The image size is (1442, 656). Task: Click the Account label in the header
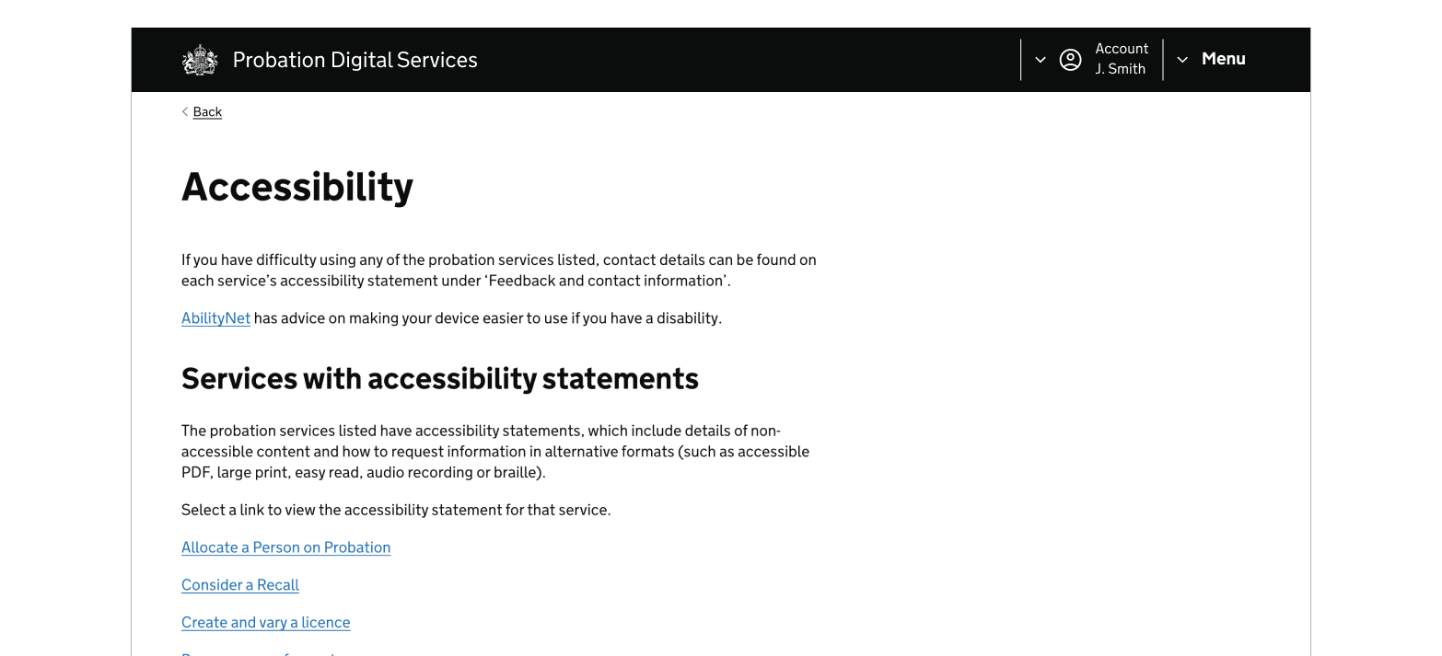1122,49
